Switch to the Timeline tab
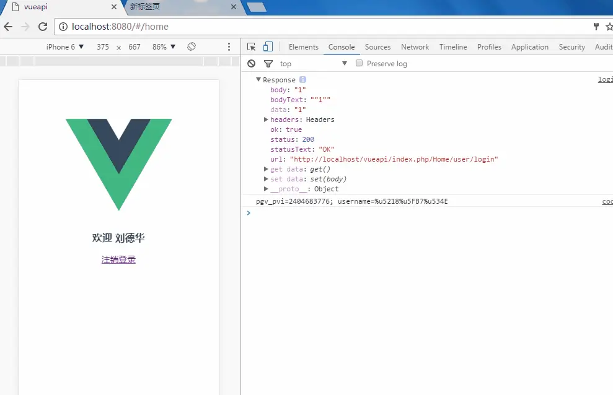This screenshot has height=395, width=613. (x=453, y=47)
